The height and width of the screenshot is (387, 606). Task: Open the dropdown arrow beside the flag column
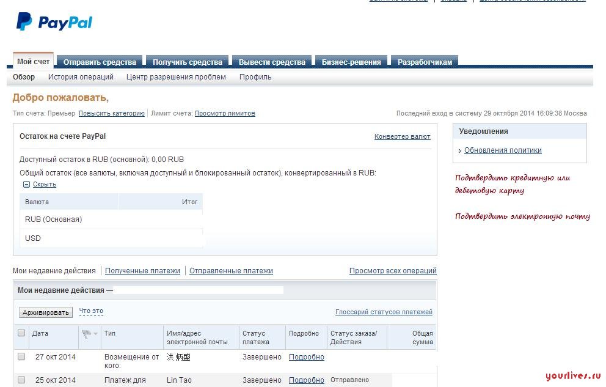click(95, 334)
